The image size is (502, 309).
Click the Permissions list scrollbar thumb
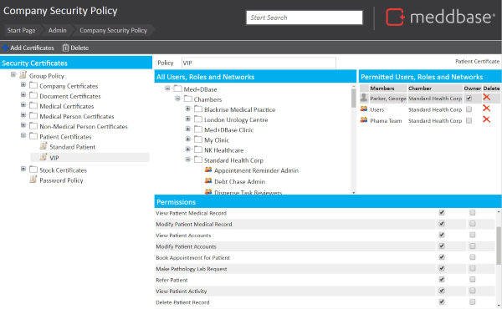499,246
